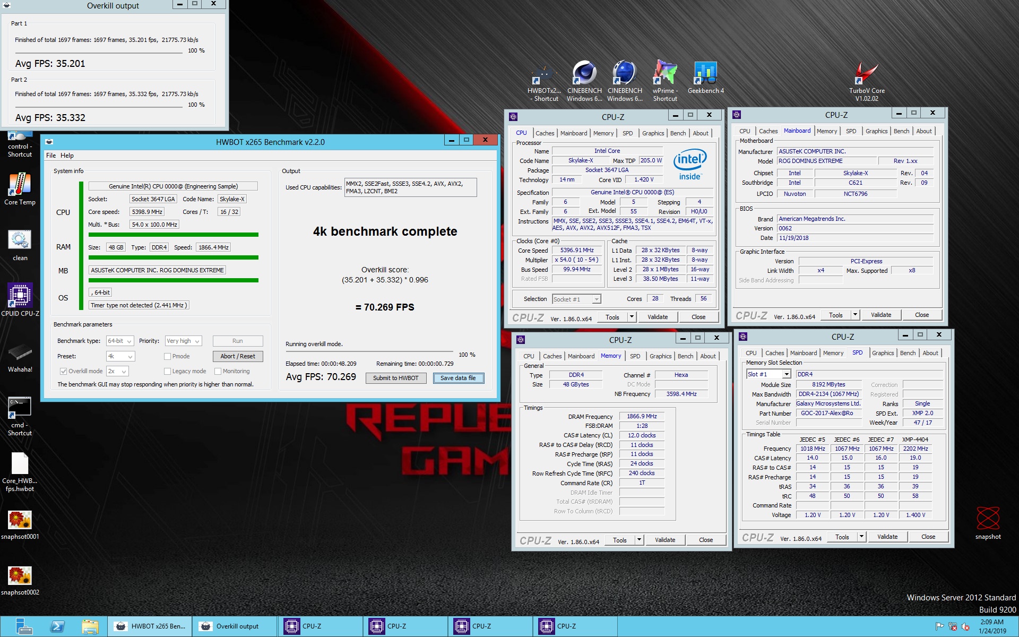The width and height of the screenshot is (1019, 637).
Task: Open snaphsot0002 image file
Action: pos(20,581)
